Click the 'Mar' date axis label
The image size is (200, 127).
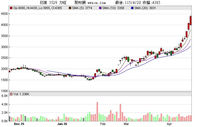(126, 124)
